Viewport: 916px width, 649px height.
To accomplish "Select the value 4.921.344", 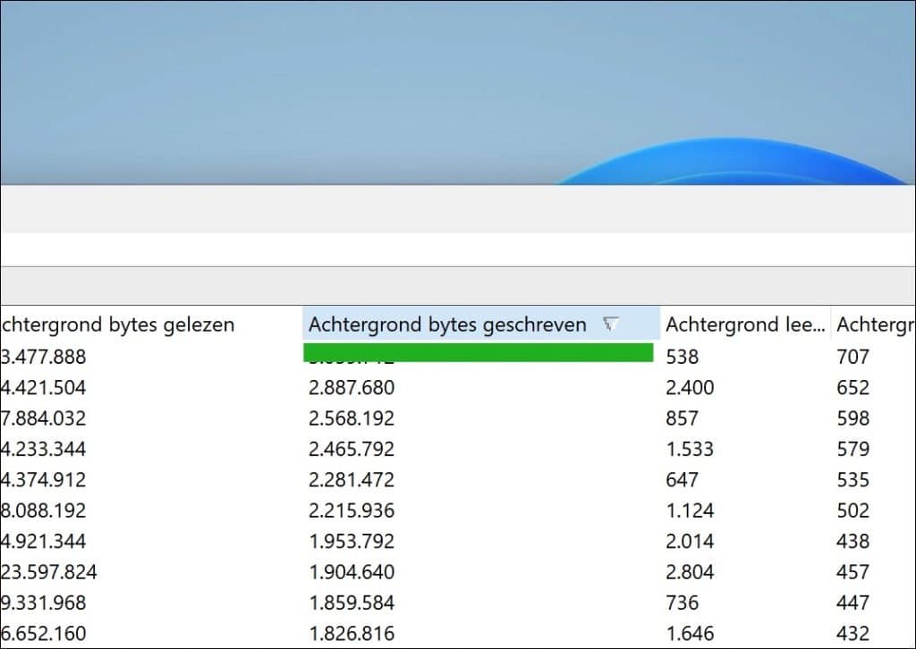I will point(43,541).
